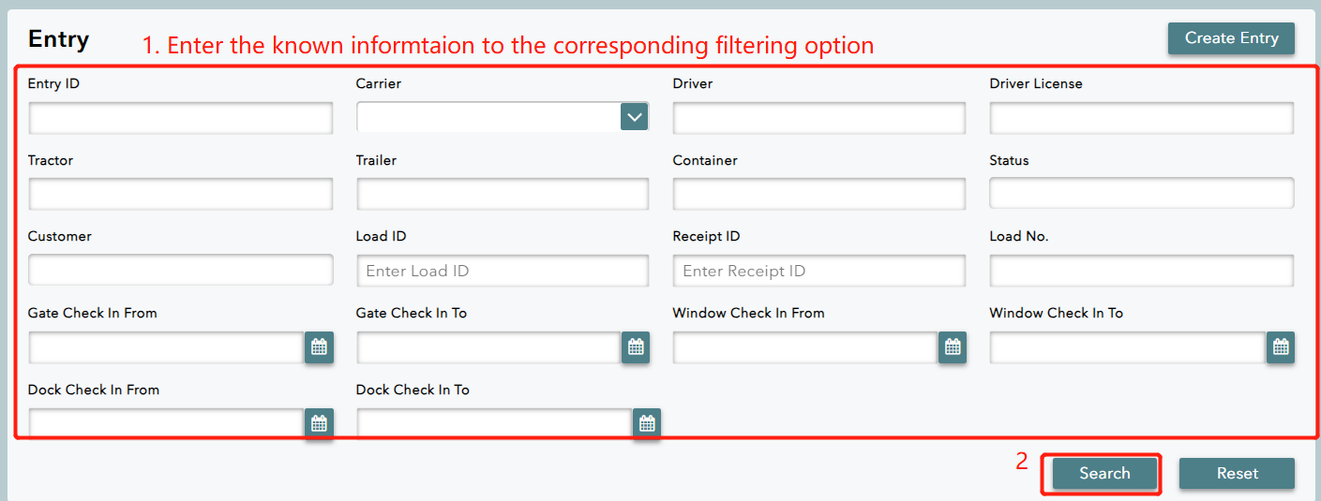Open the Window Check In From calendar
The width and height of the screenshot is (1321, 501).
(x=953, y=347)
